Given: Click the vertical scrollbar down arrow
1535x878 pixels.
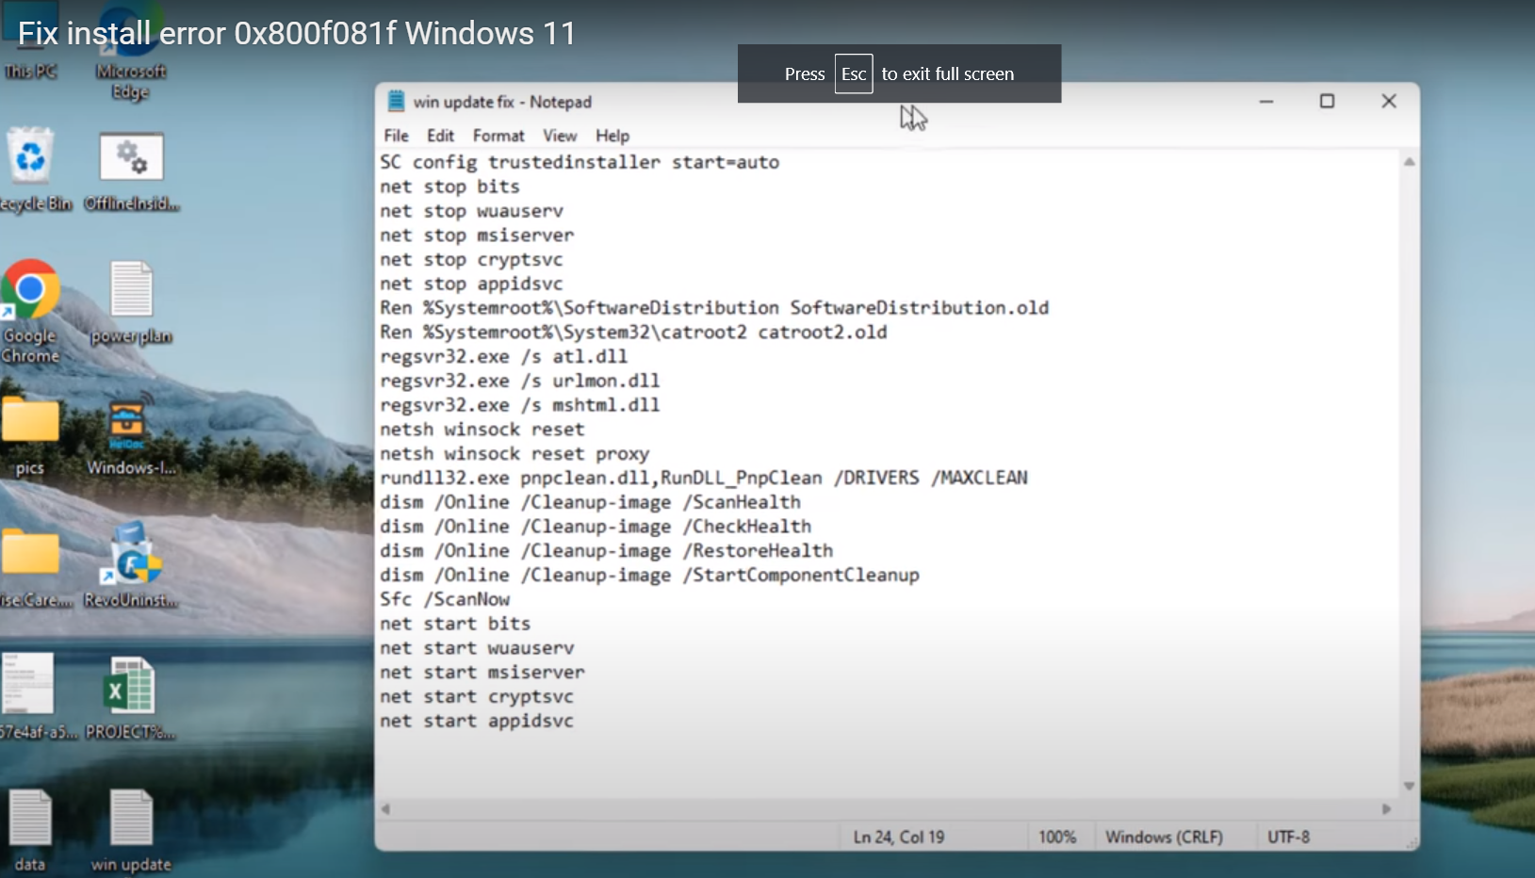Looking at the screenshot, I should (x=1408, y=785).
